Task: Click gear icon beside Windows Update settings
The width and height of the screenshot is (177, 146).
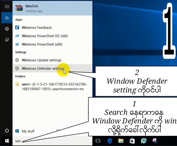Action: tap(17, 60)
